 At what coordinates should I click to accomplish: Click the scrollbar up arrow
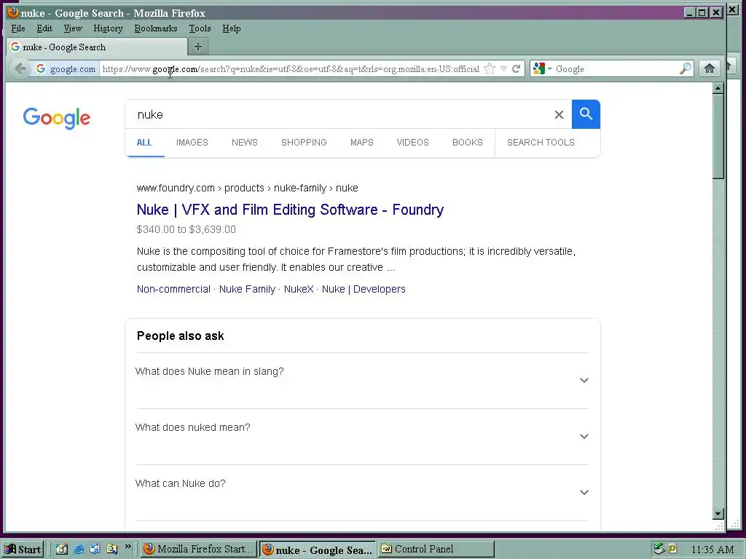point(718,88)
